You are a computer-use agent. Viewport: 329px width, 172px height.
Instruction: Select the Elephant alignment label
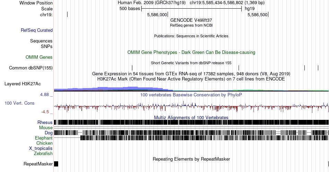[x=44, y=138]
